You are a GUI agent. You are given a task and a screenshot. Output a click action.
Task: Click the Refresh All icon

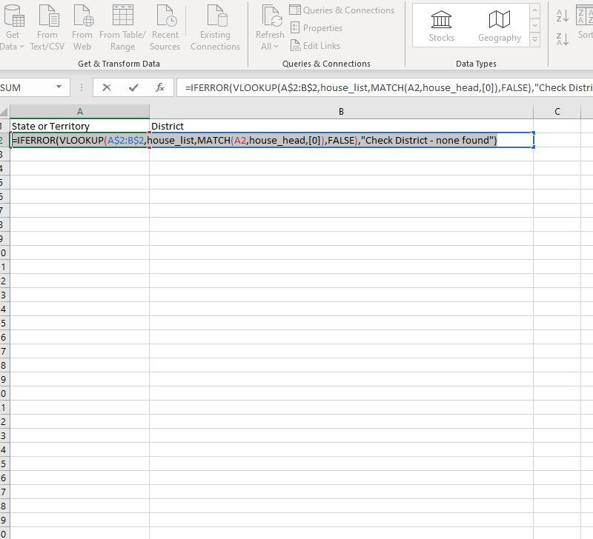pyautogui.click(x=271, y=16)
